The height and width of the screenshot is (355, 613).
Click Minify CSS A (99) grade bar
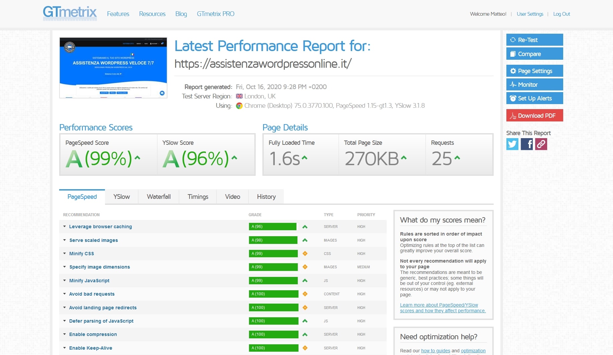273,254
